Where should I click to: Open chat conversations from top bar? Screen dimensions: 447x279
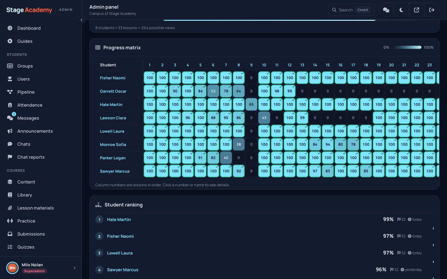386,10
